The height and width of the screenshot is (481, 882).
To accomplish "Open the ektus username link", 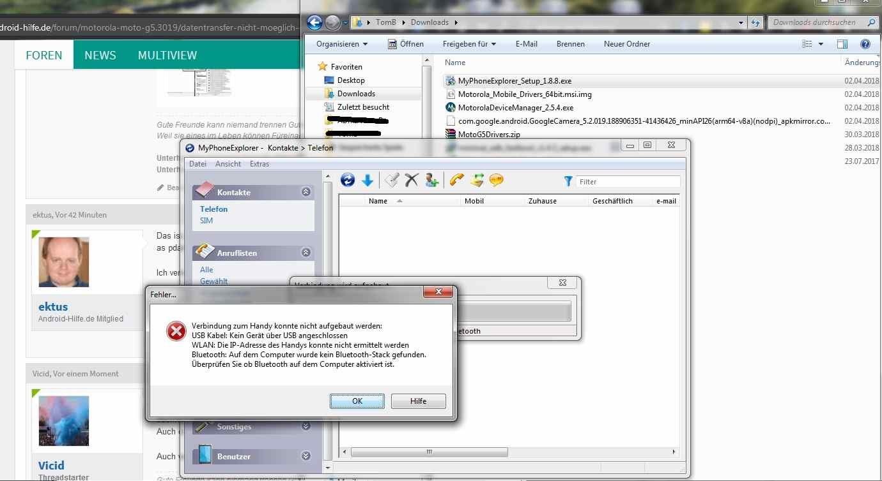I will [x=53, y=306].
